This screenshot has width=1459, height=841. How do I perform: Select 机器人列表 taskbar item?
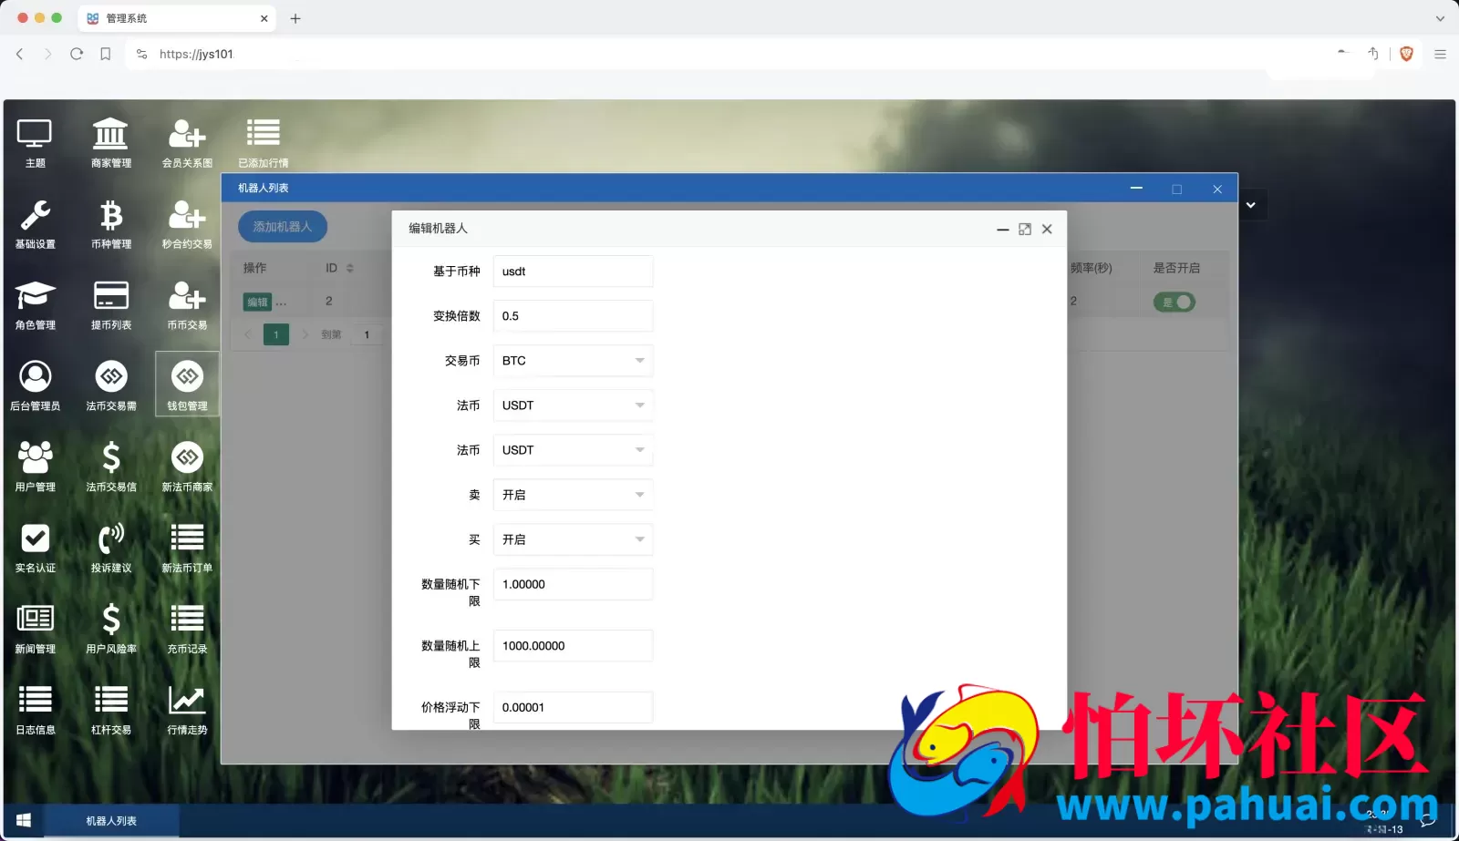[111, 821]
